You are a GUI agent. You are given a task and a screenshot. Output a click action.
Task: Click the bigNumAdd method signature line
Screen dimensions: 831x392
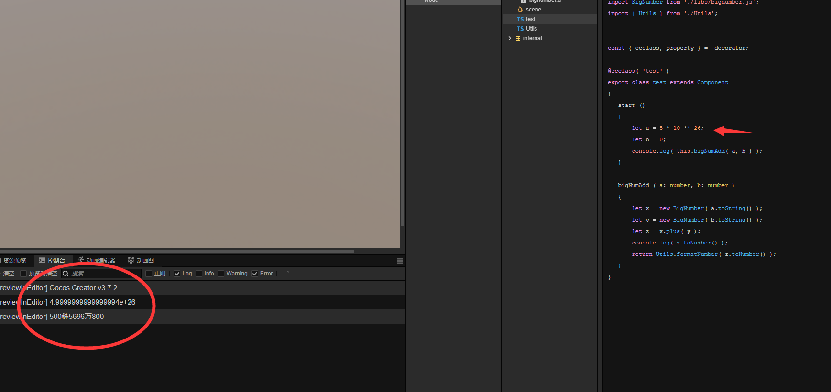click(x=676, y=185)
